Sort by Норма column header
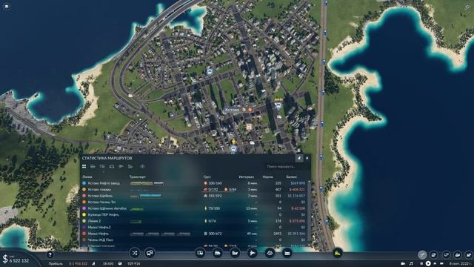The width and height of the screenshot is (474, 267). coord(268,177)
